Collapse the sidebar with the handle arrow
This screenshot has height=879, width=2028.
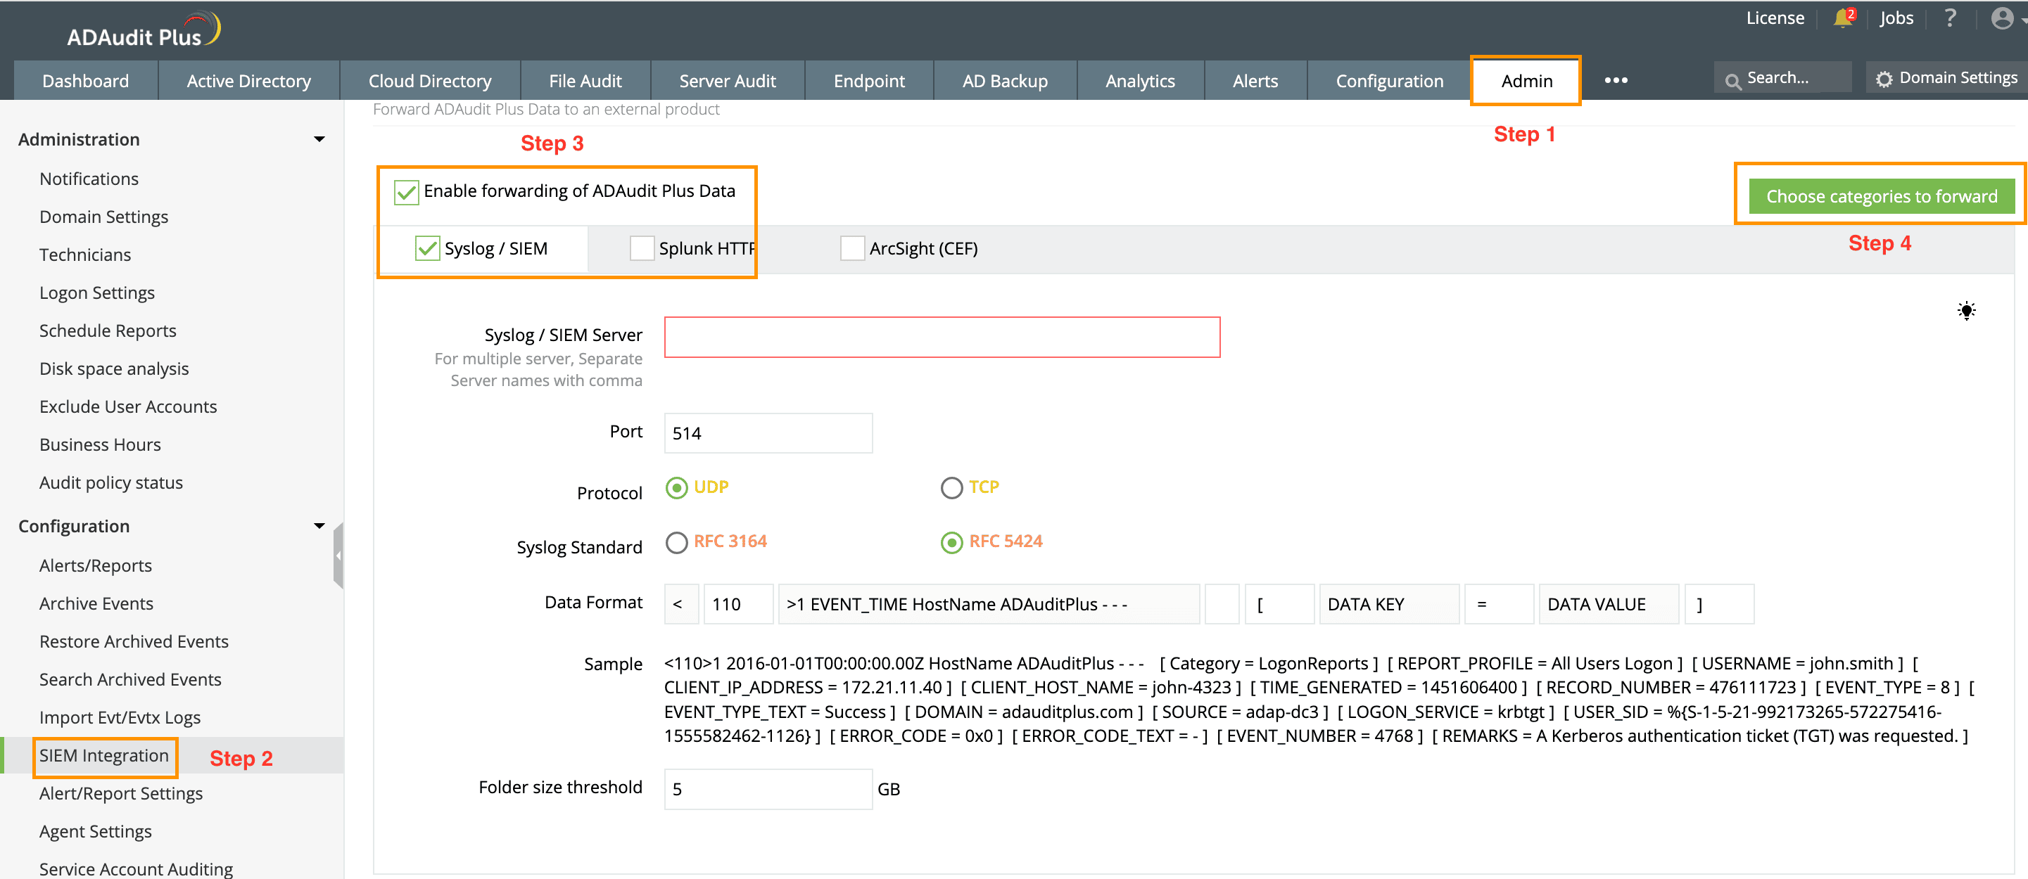coord(338,556)
